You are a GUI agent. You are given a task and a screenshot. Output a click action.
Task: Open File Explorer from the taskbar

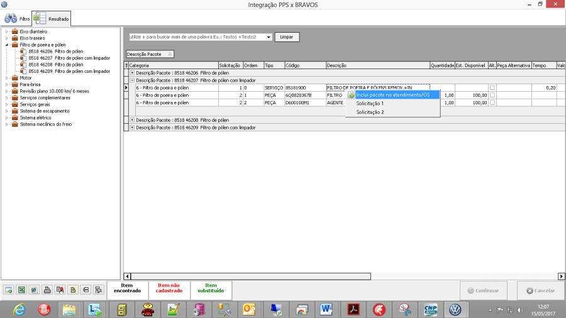(x=69, y=309)
